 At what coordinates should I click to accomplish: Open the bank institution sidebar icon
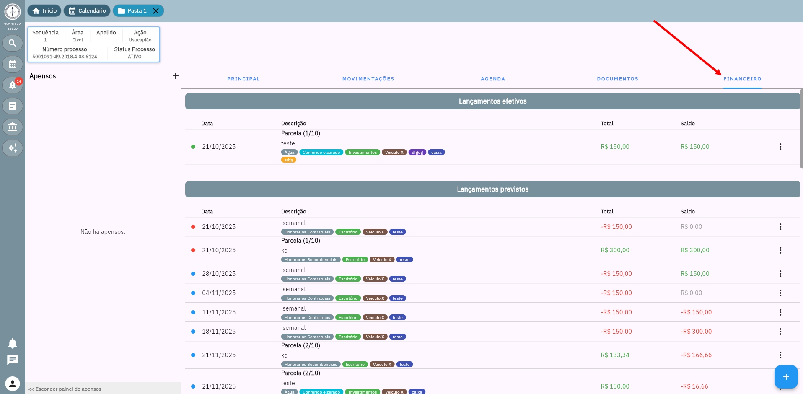(13, 127)
